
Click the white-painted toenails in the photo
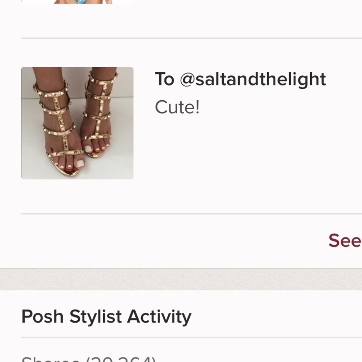[x=80, y=164]
